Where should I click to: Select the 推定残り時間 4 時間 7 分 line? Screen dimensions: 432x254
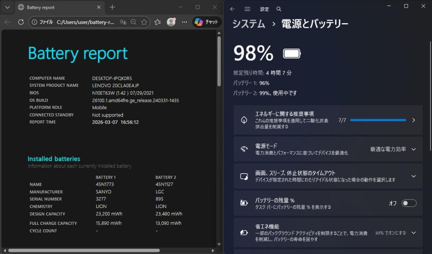coord(262,73)
